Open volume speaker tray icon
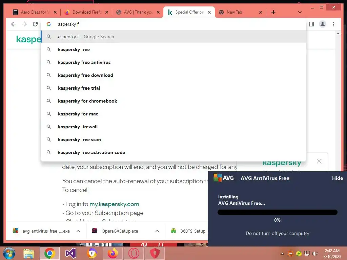The width and height of the screenshot is (347, 260). click(315, 254)
